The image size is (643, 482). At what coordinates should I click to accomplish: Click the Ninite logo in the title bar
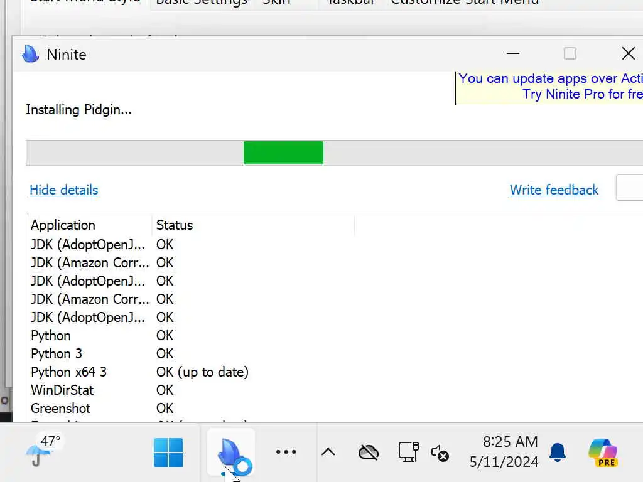tap(30, 54)
